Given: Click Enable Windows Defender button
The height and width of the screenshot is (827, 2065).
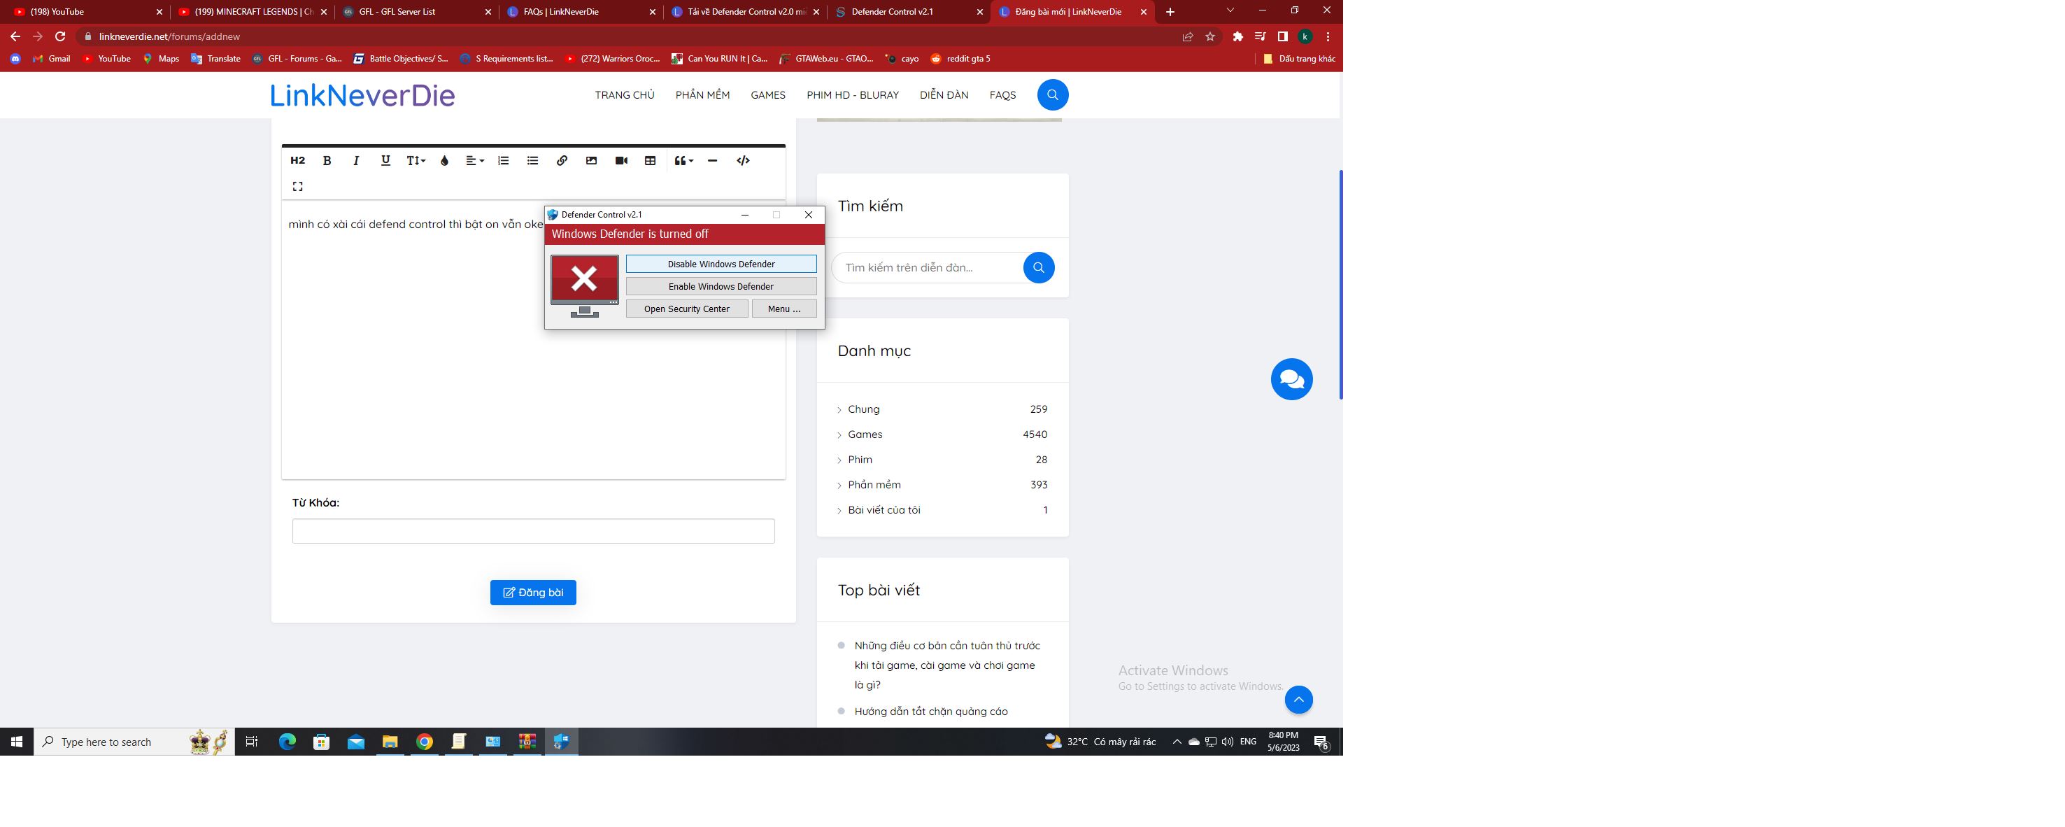Looking at the screenshot, I should [721, 285].
